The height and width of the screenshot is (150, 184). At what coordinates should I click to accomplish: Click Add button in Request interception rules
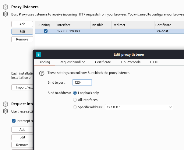point(22,130)
